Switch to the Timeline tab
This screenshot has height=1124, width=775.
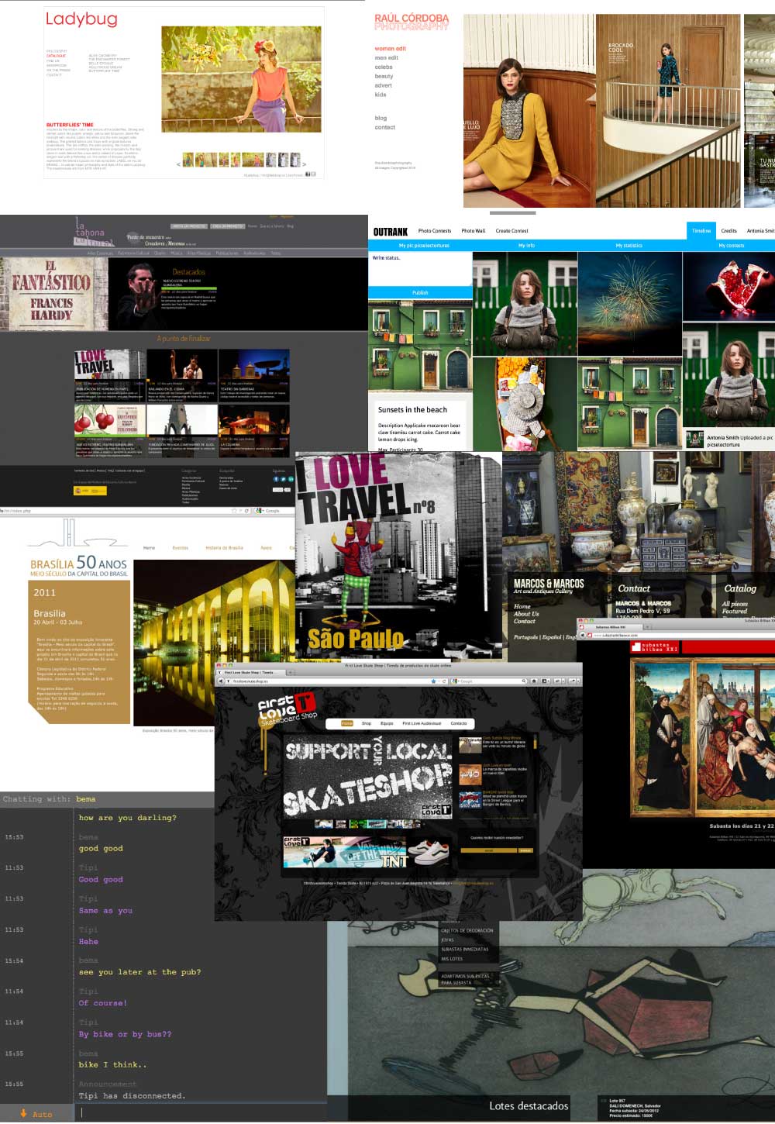[701, 231]
